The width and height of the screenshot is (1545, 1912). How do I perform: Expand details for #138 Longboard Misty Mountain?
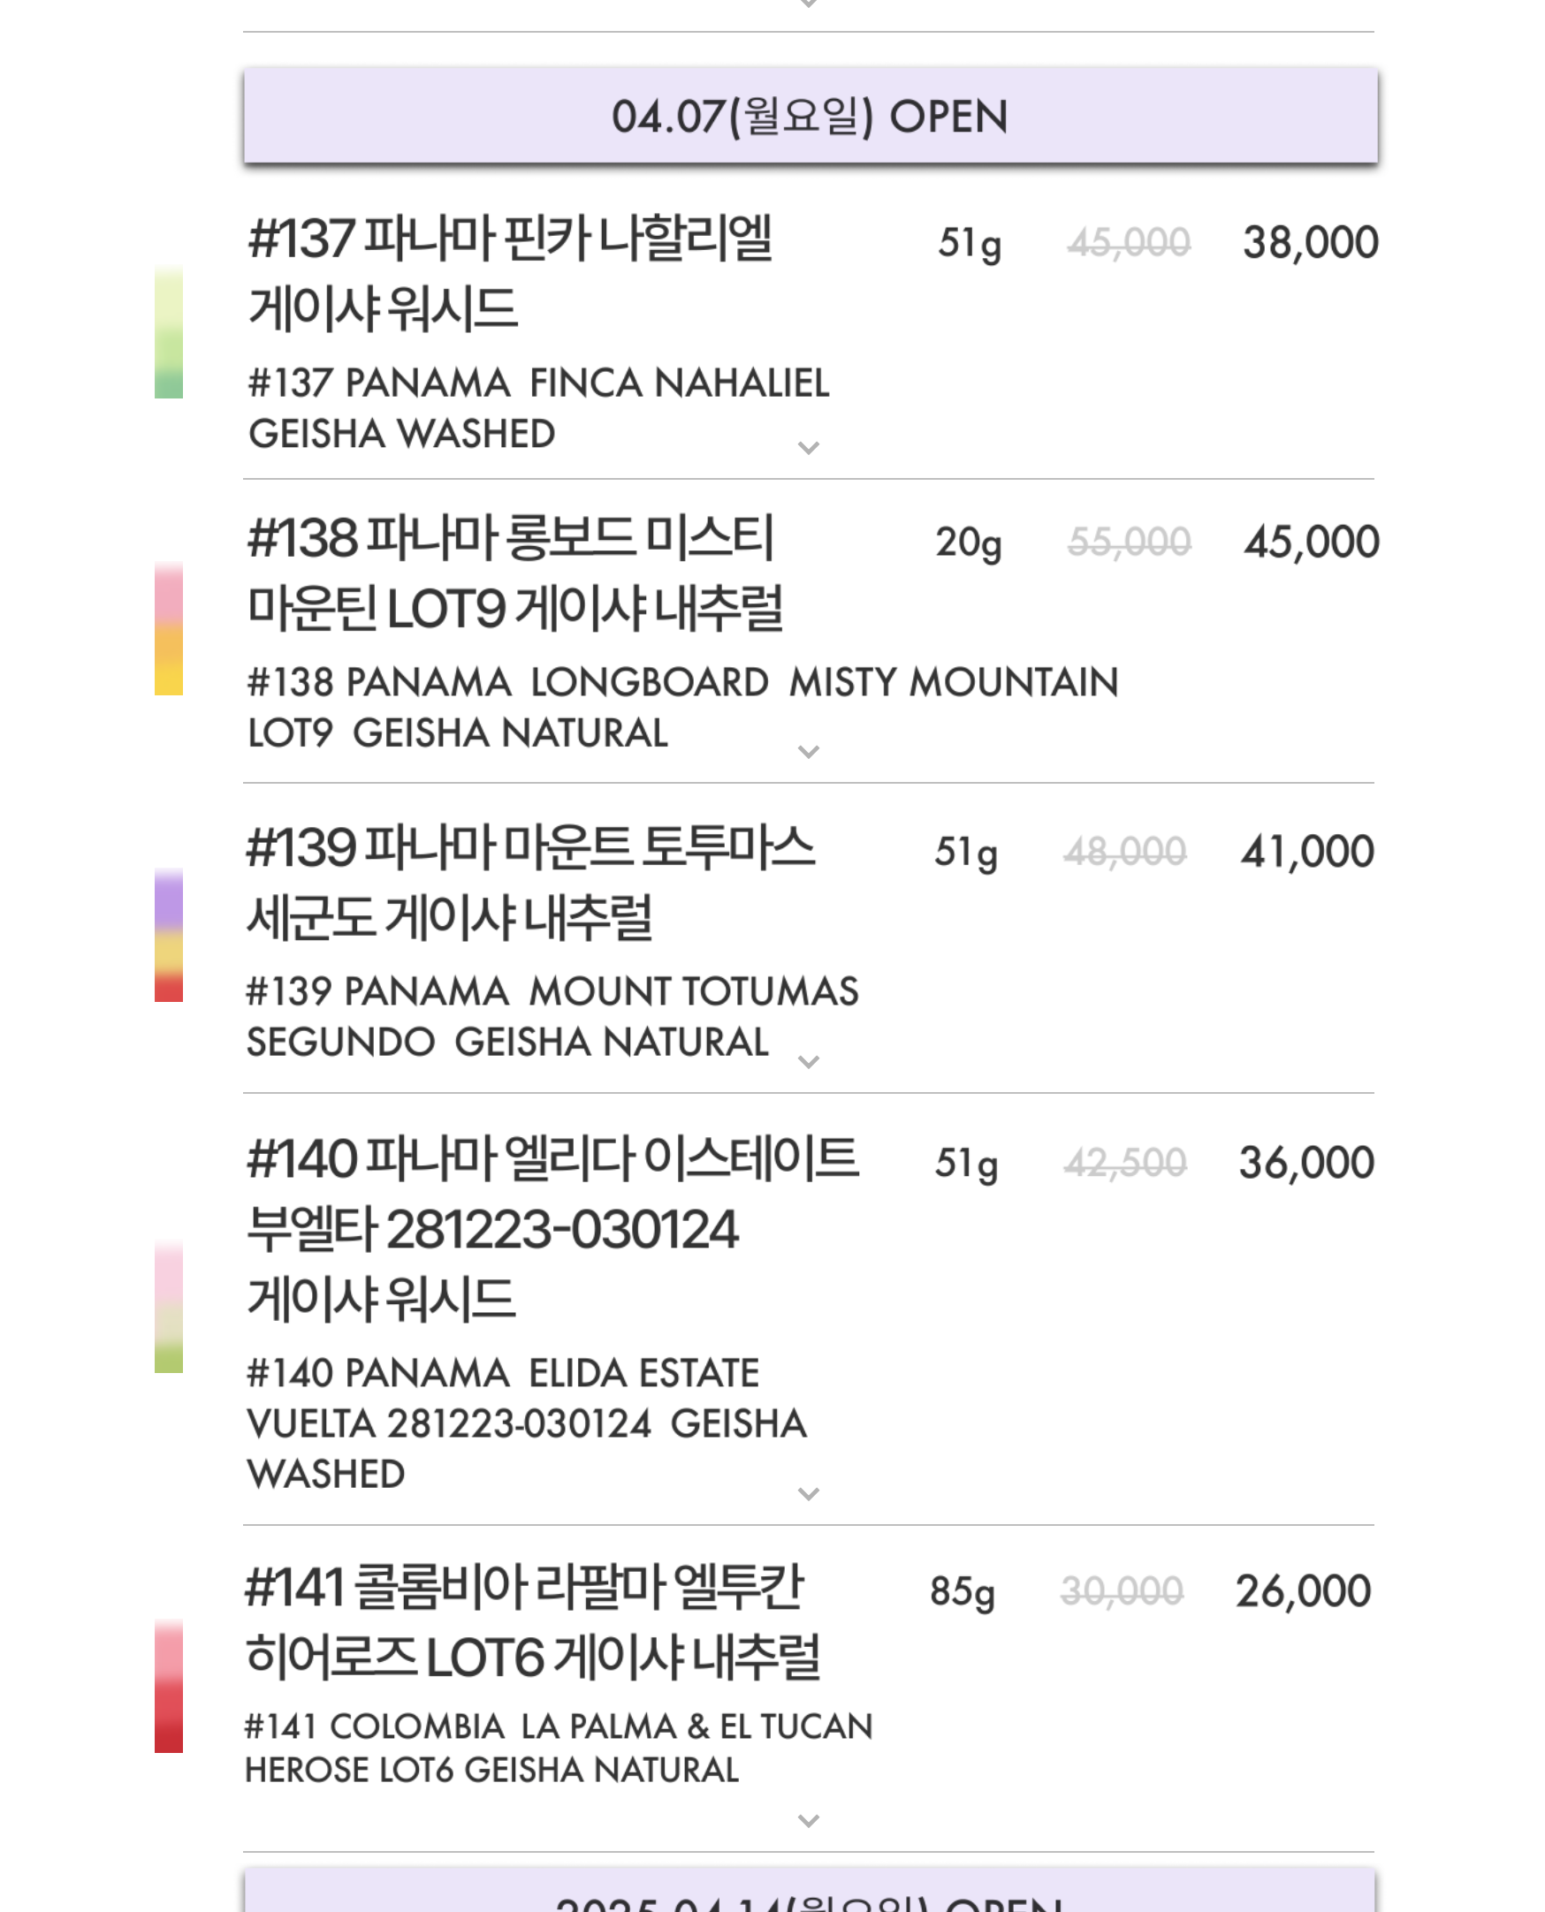pyautogui.click(x=808, y=752)
